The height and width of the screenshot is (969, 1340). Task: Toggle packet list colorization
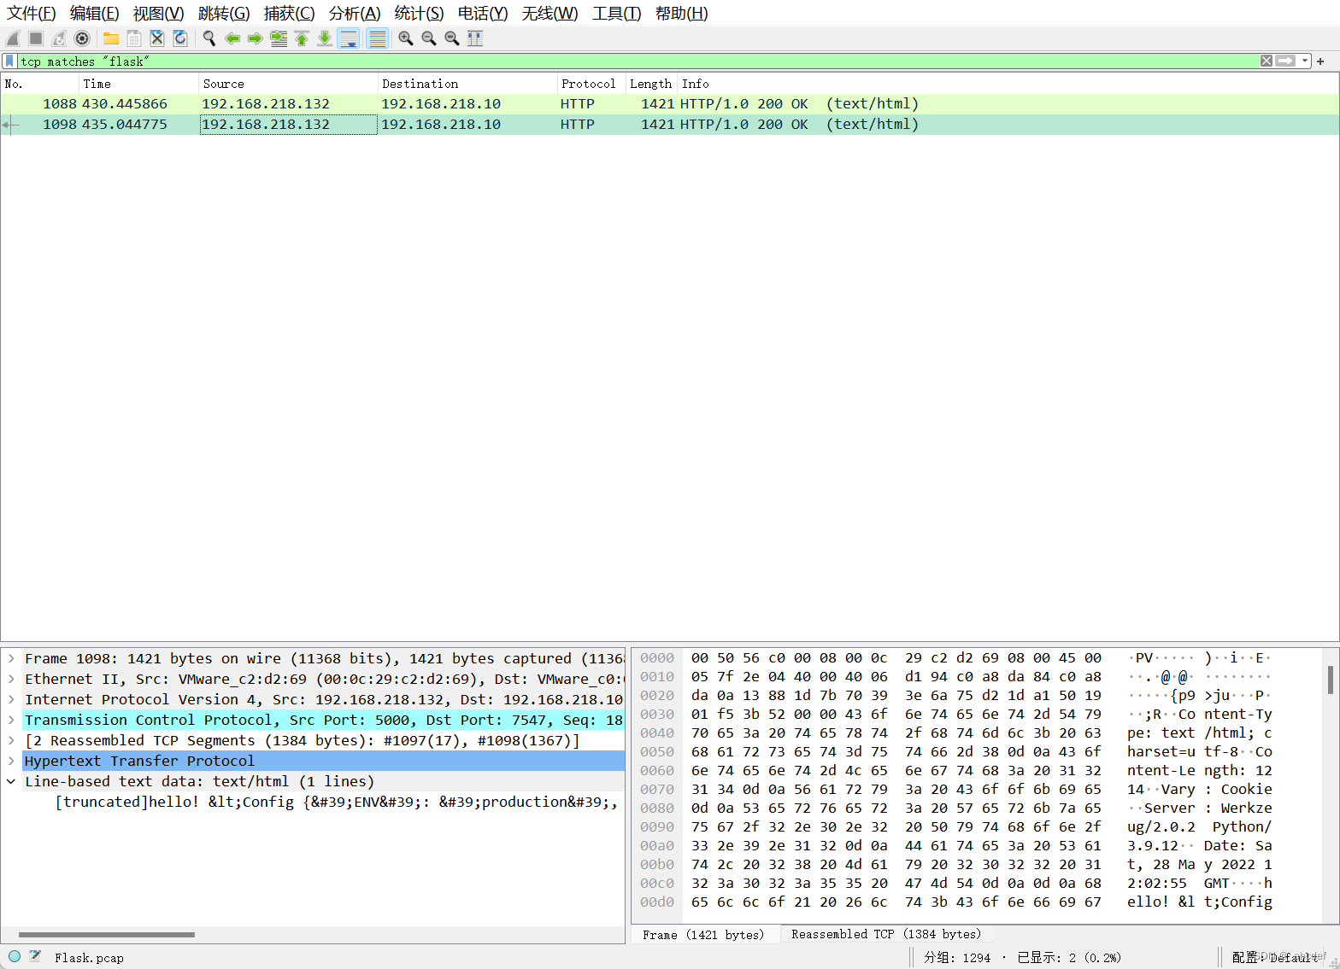(377, 38)
